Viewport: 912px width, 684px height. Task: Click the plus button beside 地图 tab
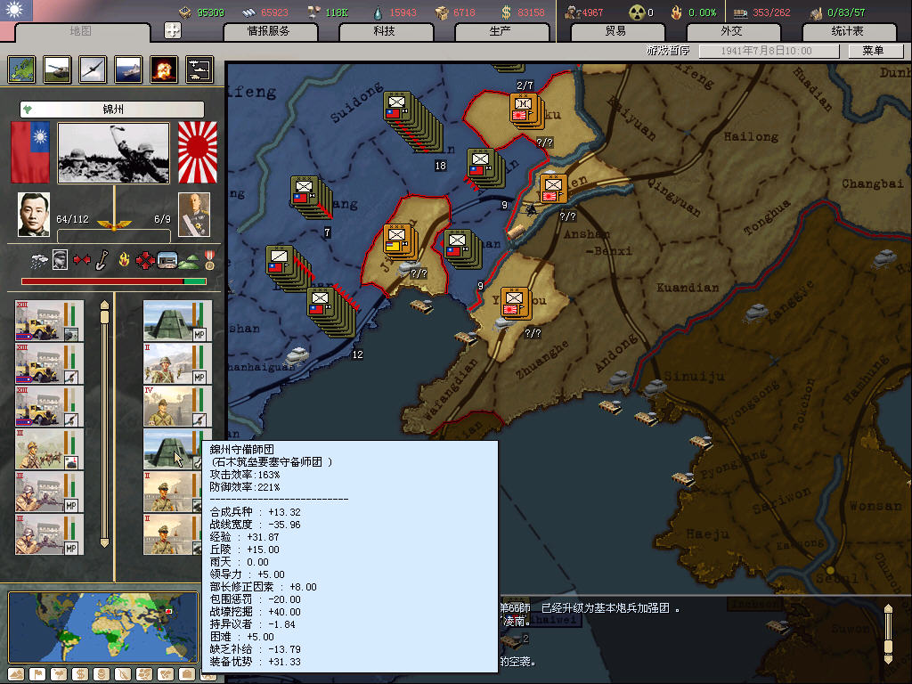[x=173, y=30]
